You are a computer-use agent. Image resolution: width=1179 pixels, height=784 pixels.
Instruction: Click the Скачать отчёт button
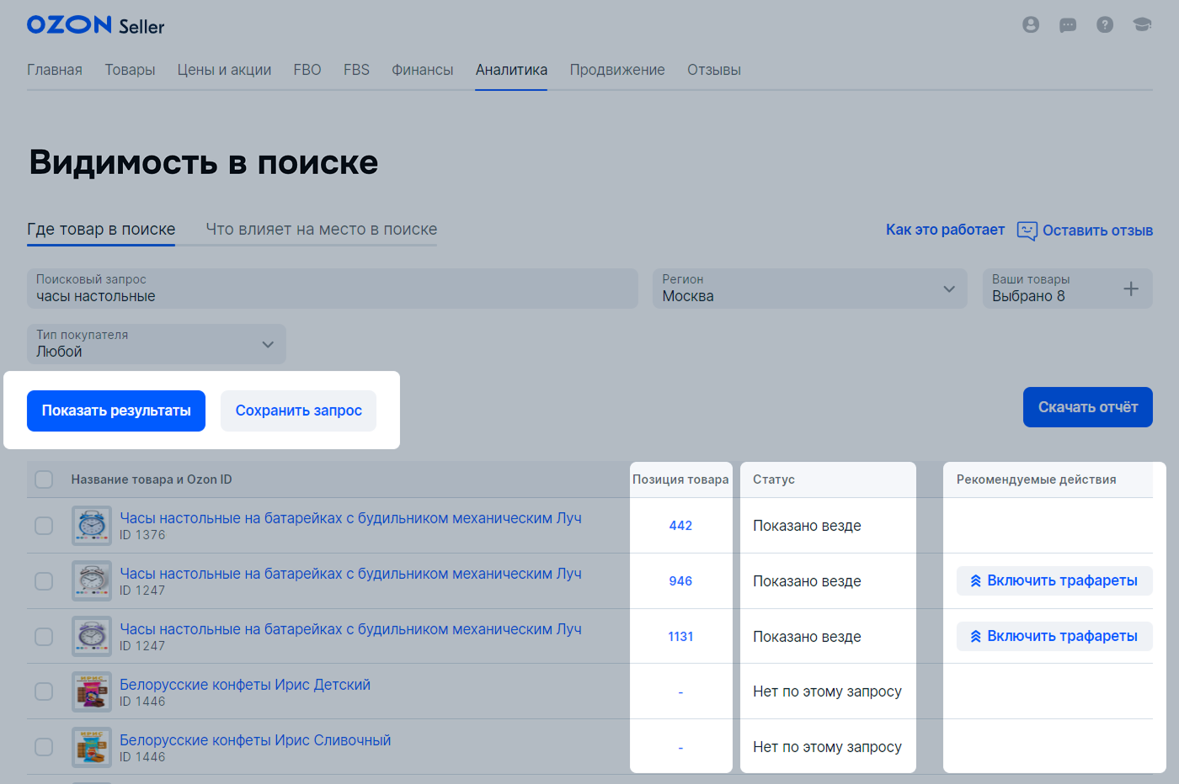(x=1087, y=407)
